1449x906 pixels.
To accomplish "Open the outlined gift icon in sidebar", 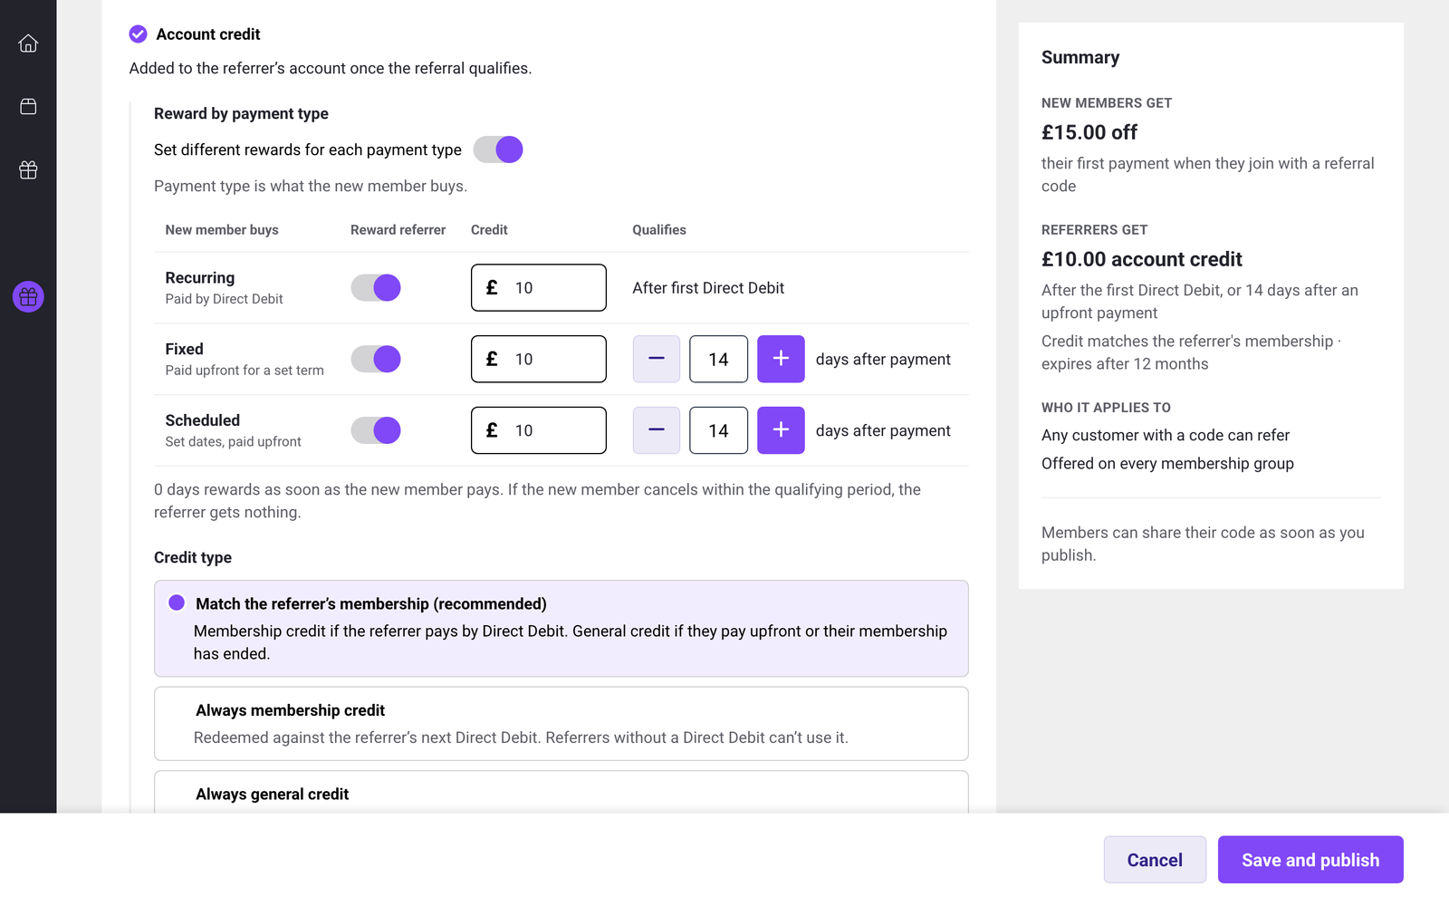I will 28,170.
